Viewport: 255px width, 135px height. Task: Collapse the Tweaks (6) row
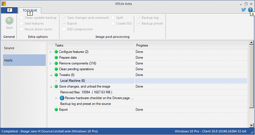point(51,75)
